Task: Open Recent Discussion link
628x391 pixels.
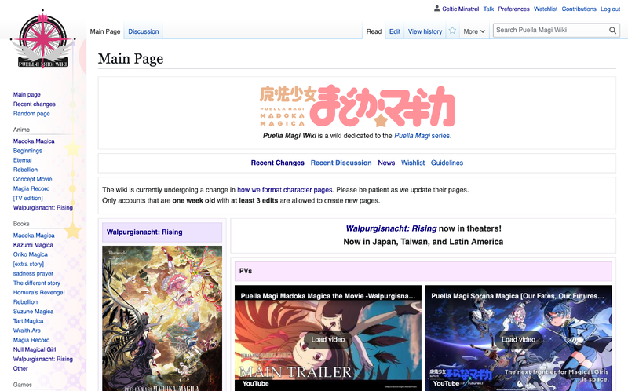Action: point(341,163)
